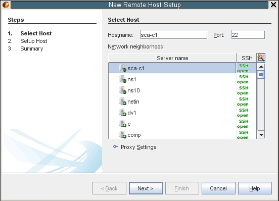Viewport: 279px width, 201px height.
Task: Click the Summary step label
Action: pyautogui.click(x=32, y=48)
